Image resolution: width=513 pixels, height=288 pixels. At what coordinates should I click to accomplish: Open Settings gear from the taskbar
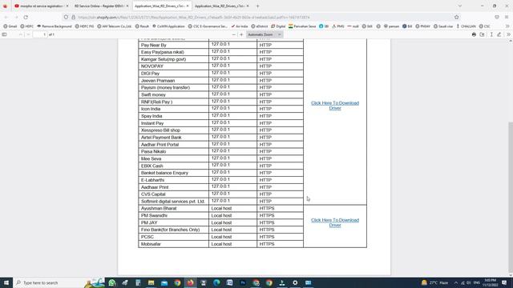pyautogui.click(x=295, y=282)
